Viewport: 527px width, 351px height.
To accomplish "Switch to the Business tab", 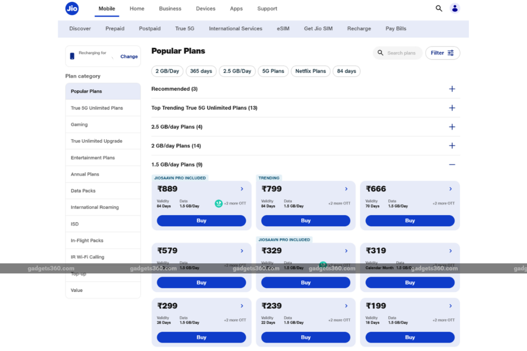I will (x=170, y=9).
